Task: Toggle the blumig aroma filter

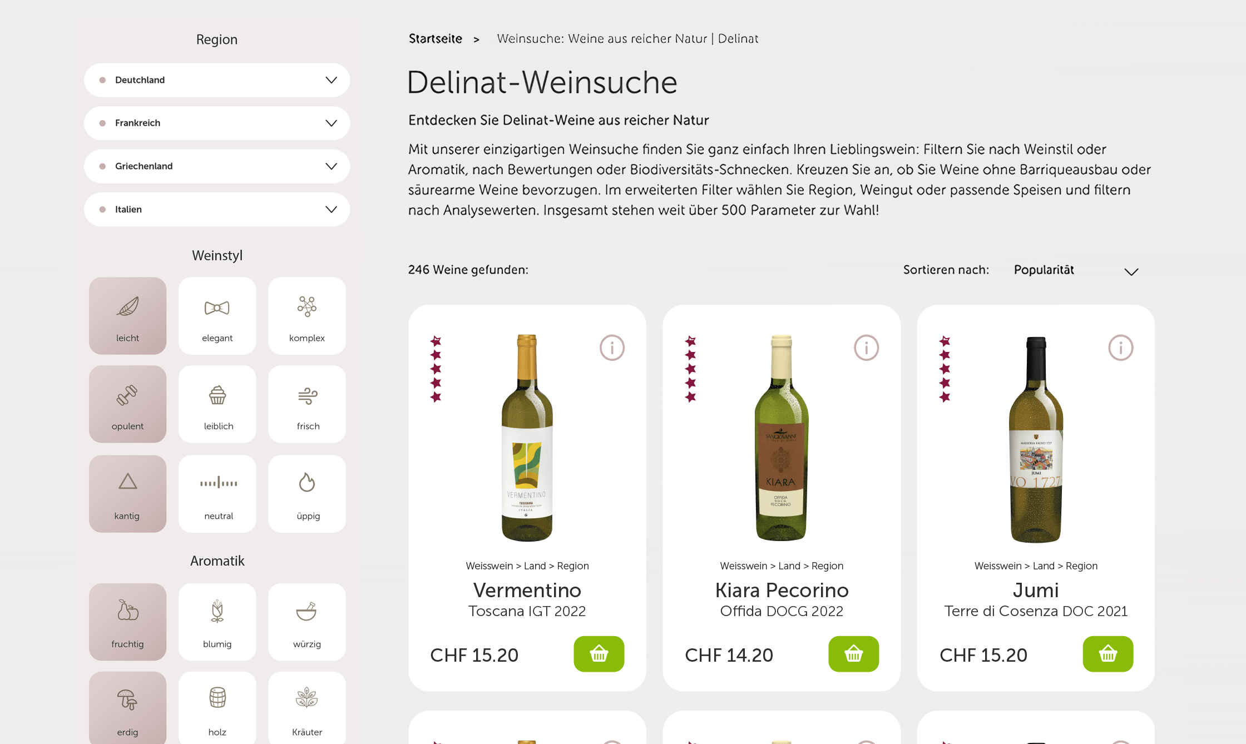Action: (x=217, y=622)
